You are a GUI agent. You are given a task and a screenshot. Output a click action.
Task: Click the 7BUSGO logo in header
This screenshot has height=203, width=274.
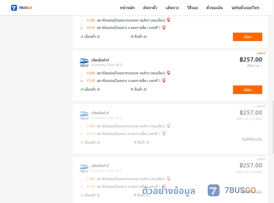coord(21,8)
